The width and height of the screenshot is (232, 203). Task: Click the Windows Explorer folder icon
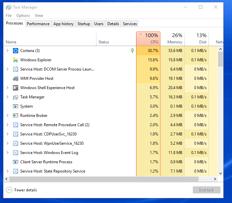tap(16, 60)
